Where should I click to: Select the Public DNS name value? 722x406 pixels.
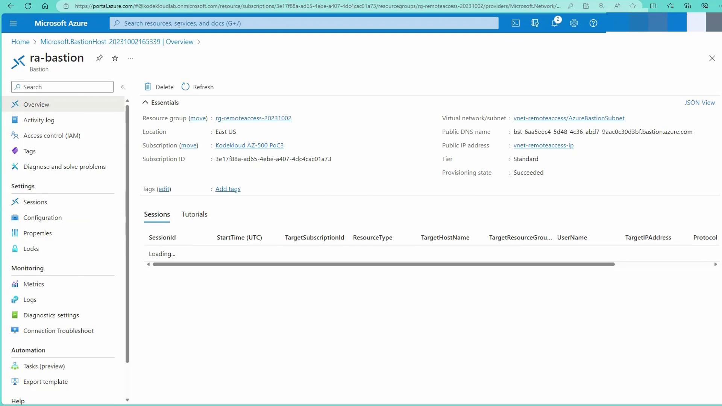click(603, 132)
